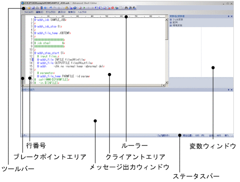Close the message output window

tap(231, 90)
